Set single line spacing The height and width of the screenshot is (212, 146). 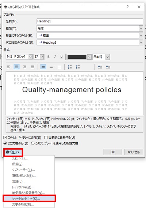click(x=43, y=67)
